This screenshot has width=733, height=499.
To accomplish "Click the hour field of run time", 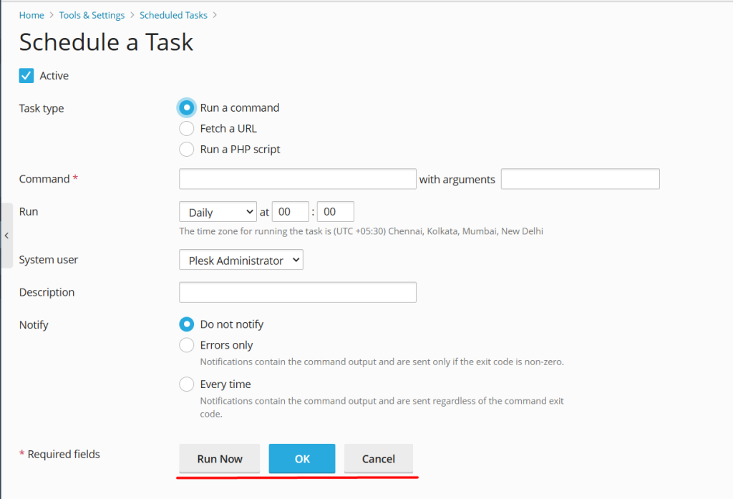I will [x=291, y=212].
